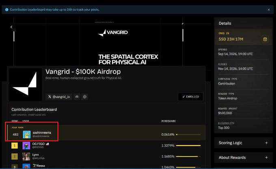The width and height of the screenshot is (276, 169).
Task: Open the Vangrid Discord icon link
Action: pos(77,97)
